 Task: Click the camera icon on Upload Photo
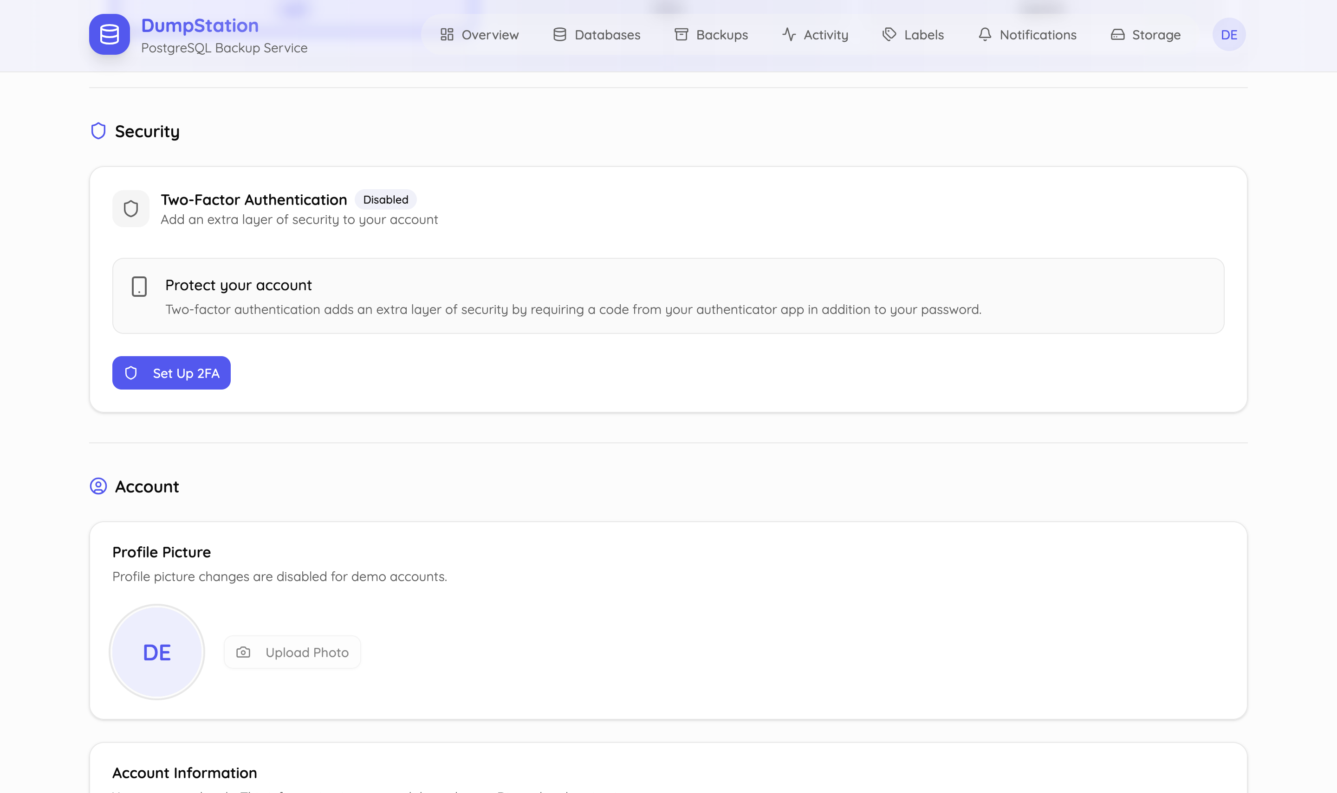tap(243, 652)
